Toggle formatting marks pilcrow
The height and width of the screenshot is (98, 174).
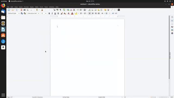pyautogui.click(x=60, y=10)
